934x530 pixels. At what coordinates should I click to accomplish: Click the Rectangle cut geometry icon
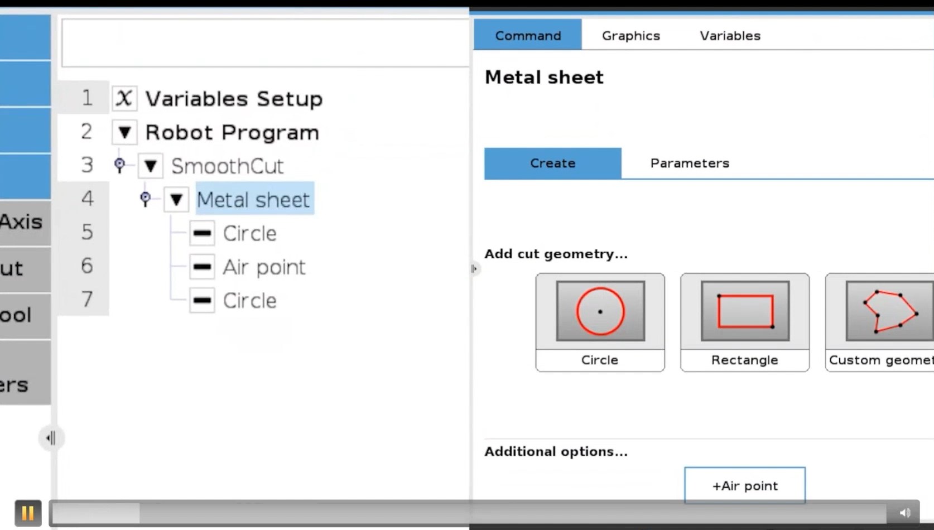coord(745,311)
